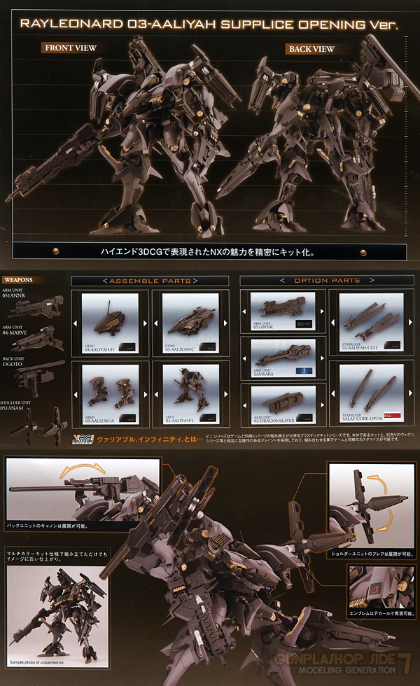Viewport: 420px width, 686px height.
Task: Click right arrow of 03-AALIYAH/CLS1 stabilizer panel
Action: click(410, 322)
